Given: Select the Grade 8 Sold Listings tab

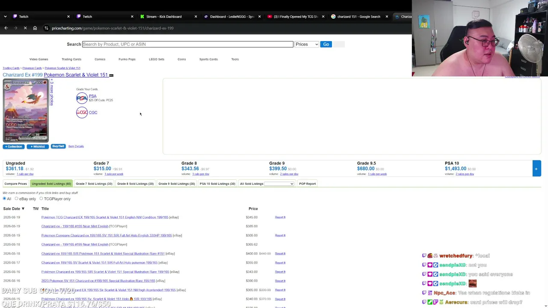Looking at the screenshot, I should pyautogui.click(x=135, y=184).
